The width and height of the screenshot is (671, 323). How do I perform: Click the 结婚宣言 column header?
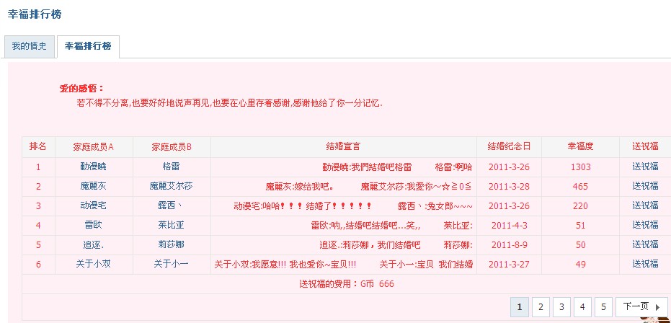343,146
